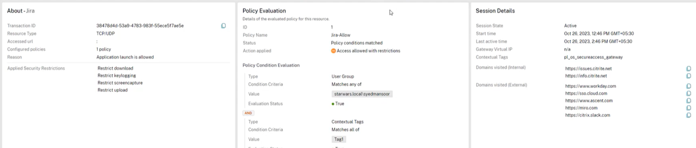
Task: Copy the citrix.slack.com domain URL
Action: pyautogui.click(x=688, y=115)
